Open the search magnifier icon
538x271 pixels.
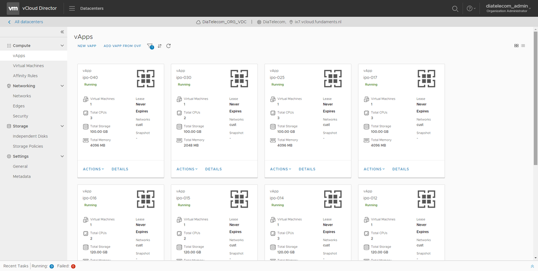(x=455, y=8)
